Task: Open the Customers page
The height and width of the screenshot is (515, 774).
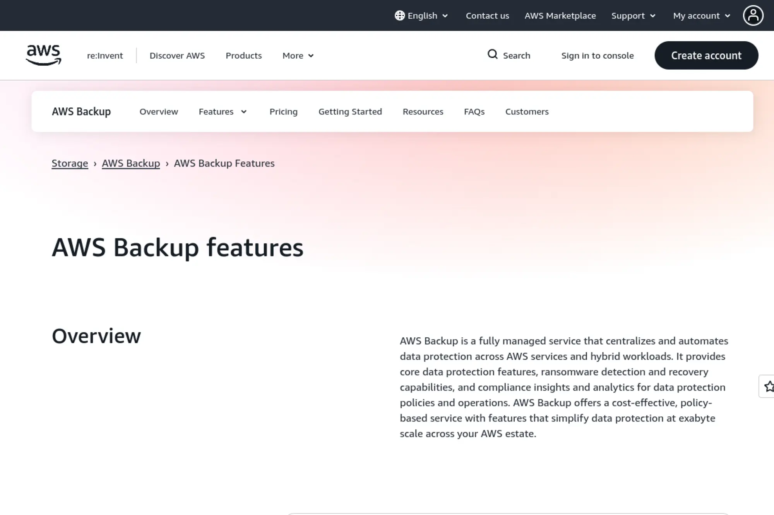Action: point(527,112)
